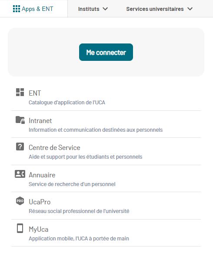Click the ENT dashboard icon
This screenshot has height=263, width=213.
coord(20,92)
